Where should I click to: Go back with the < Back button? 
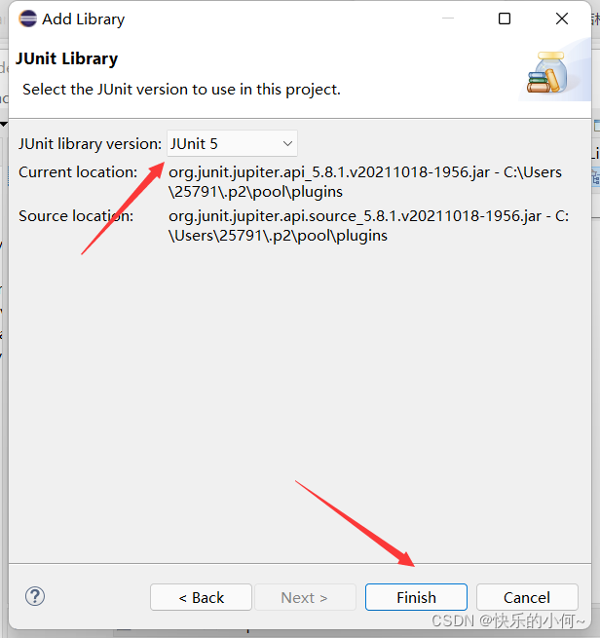201,597
